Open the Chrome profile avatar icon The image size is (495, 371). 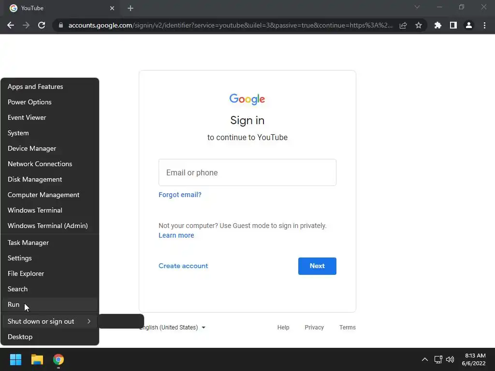469,25
